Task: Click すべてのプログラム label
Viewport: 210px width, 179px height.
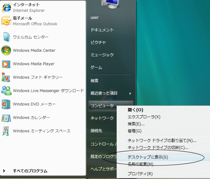Action: [30, 171]
